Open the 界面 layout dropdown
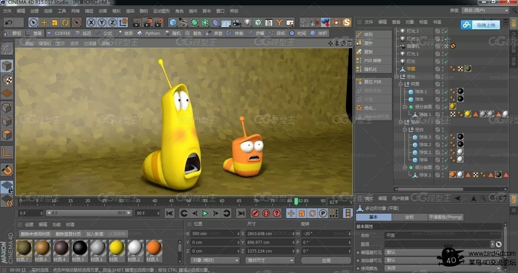 [485, 11]
